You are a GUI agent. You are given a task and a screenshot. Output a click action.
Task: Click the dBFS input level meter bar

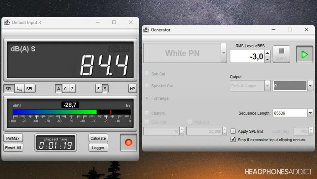tap(72, 112)
